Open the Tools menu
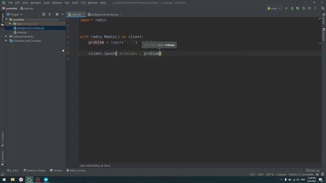The height and width of the screenshot is (183, 326). point(75,3)
